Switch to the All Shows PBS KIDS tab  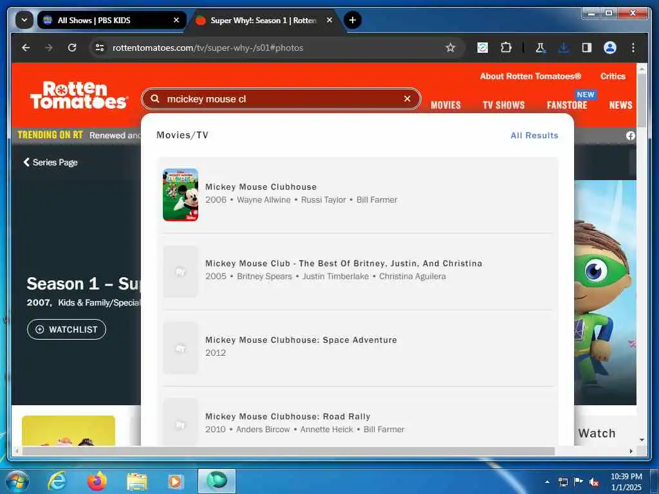pos(111,20)
